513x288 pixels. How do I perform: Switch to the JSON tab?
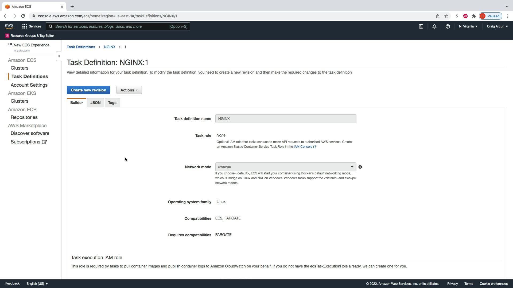(95, 103)
